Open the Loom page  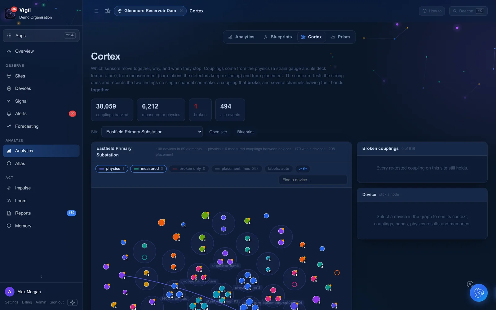(x=41, y=201)
